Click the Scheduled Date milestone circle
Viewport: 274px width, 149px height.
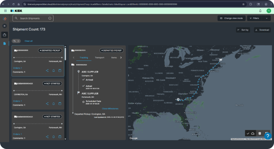pyautogui.click(x=83, y=102)
